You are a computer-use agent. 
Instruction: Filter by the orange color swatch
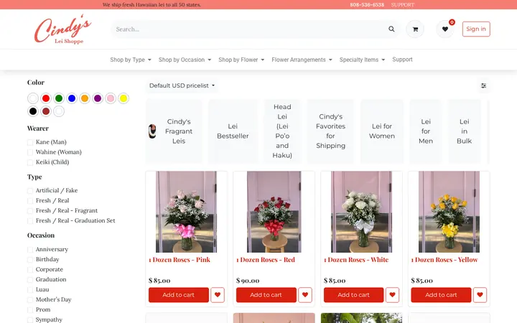[85, 98]
